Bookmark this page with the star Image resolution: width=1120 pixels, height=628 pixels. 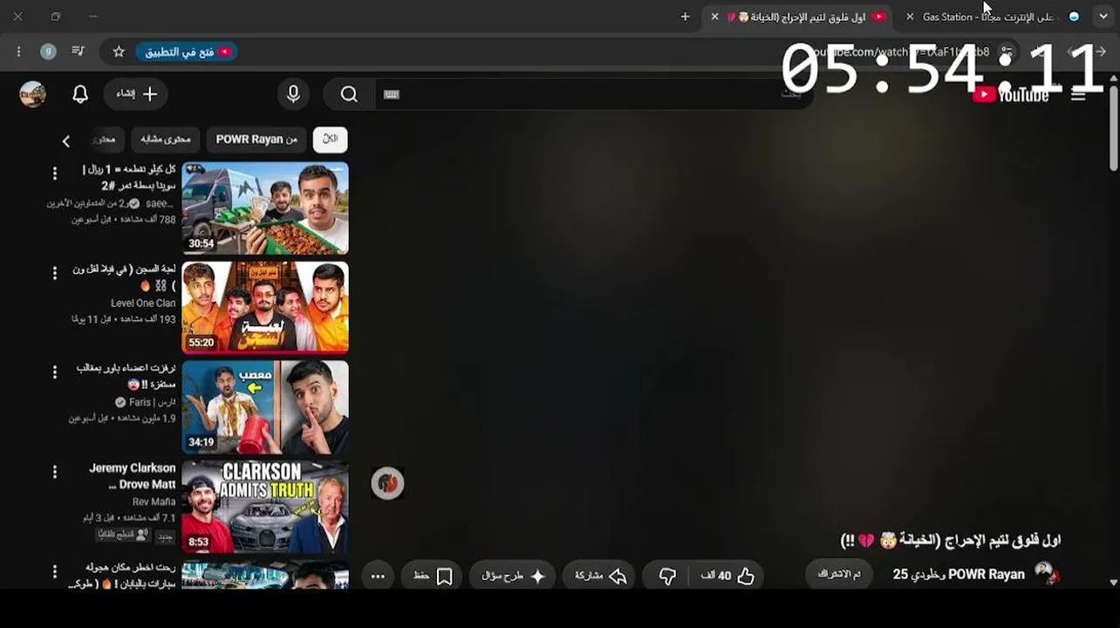pos(119,51)
